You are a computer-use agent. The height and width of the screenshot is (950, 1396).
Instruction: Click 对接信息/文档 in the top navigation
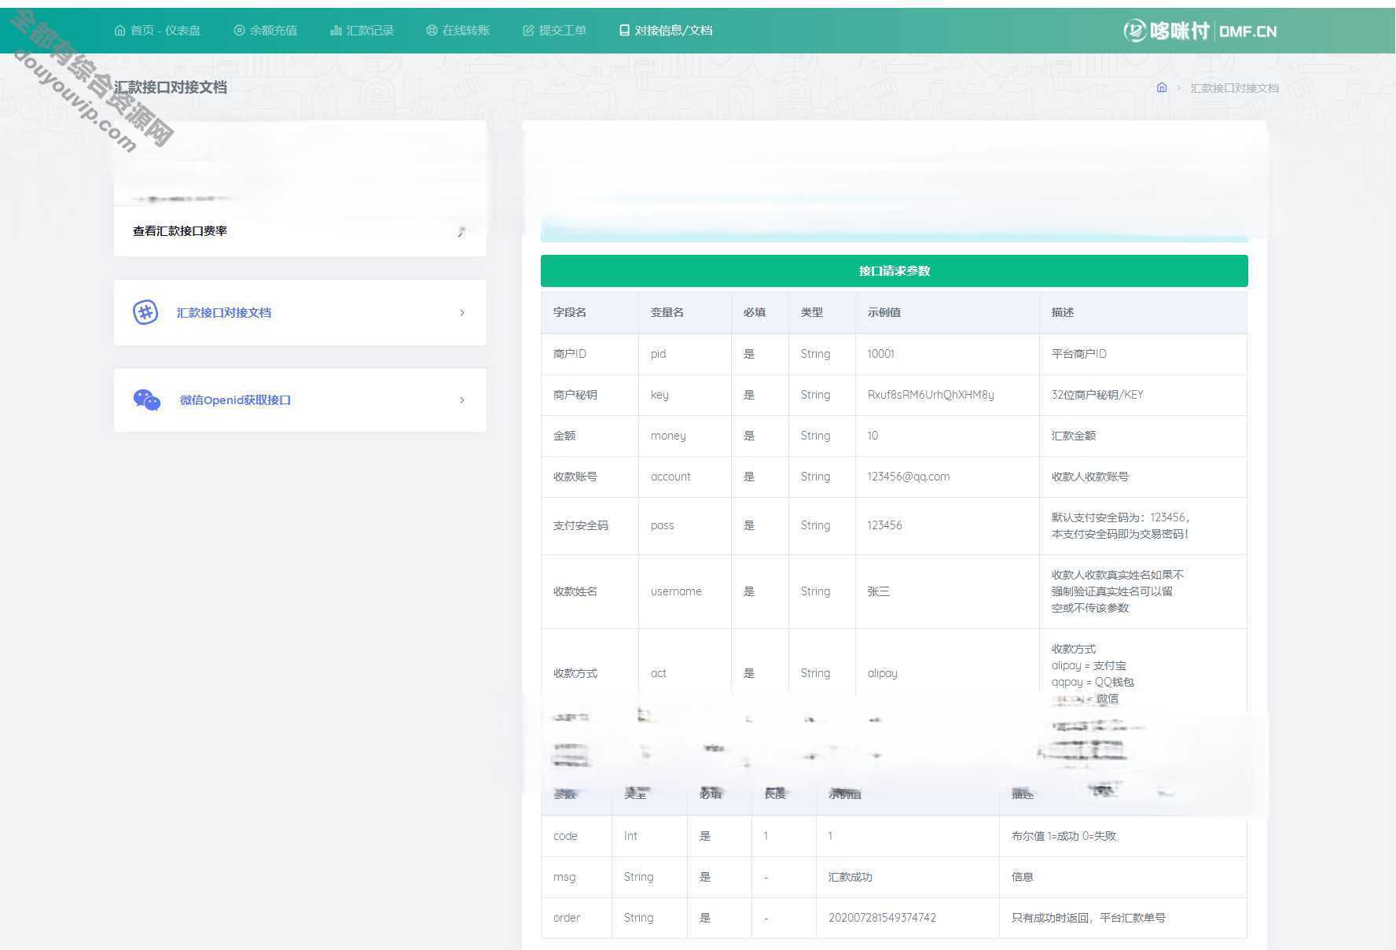click(x=666, y=31)
